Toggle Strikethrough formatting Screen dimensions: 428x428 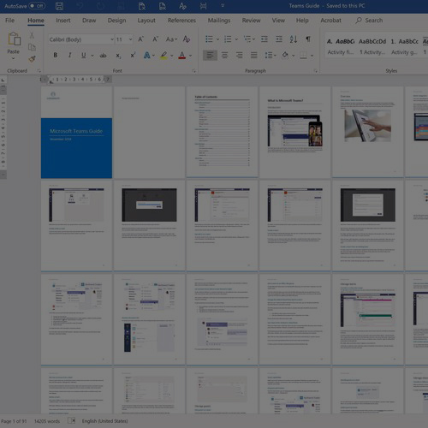tap(103, 56)
